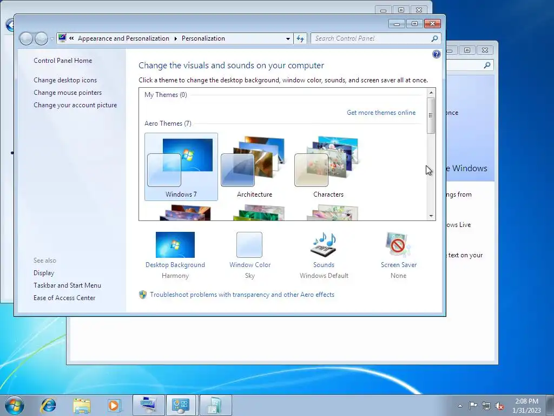
Task: Show hidden tray icons arrow
Action: (x=460, y=406)
